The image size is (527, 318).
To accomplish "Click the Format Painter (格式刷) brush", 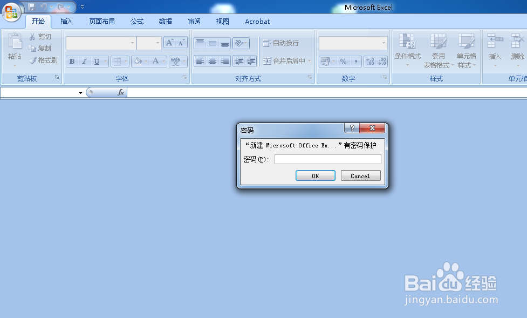I will tap(32, 60).
